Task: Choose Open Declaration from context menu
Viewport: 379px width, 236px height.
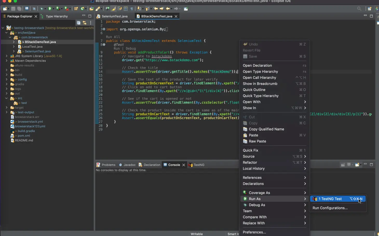Action: 257,65
